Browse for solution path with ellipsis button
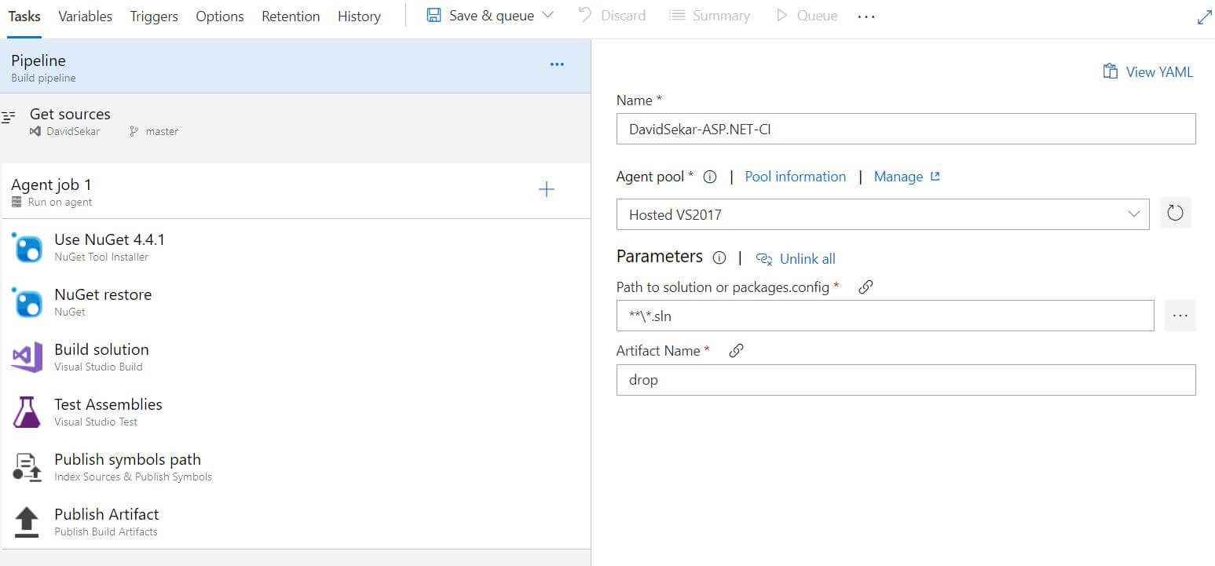This screenshot has height=566, width=1215. point(1180,316)
